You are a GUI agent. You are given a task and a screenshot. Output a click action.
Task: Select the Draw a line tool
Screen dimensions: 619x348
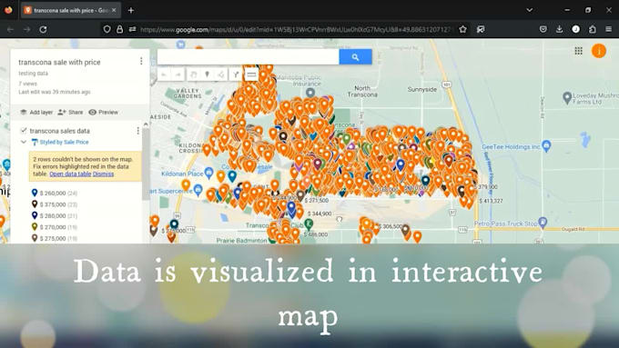point(221,75)
